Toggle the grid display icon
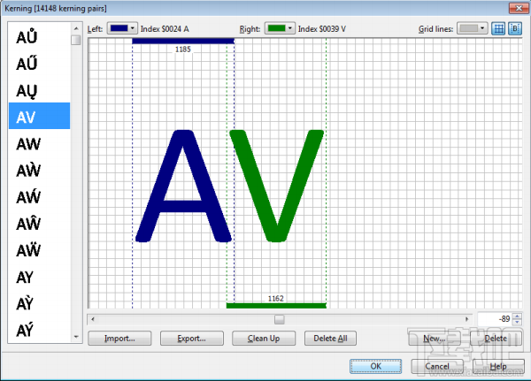 pos(498,29)
